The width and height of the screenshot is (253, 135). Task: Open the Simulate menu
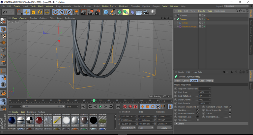[x=77, y=6]
